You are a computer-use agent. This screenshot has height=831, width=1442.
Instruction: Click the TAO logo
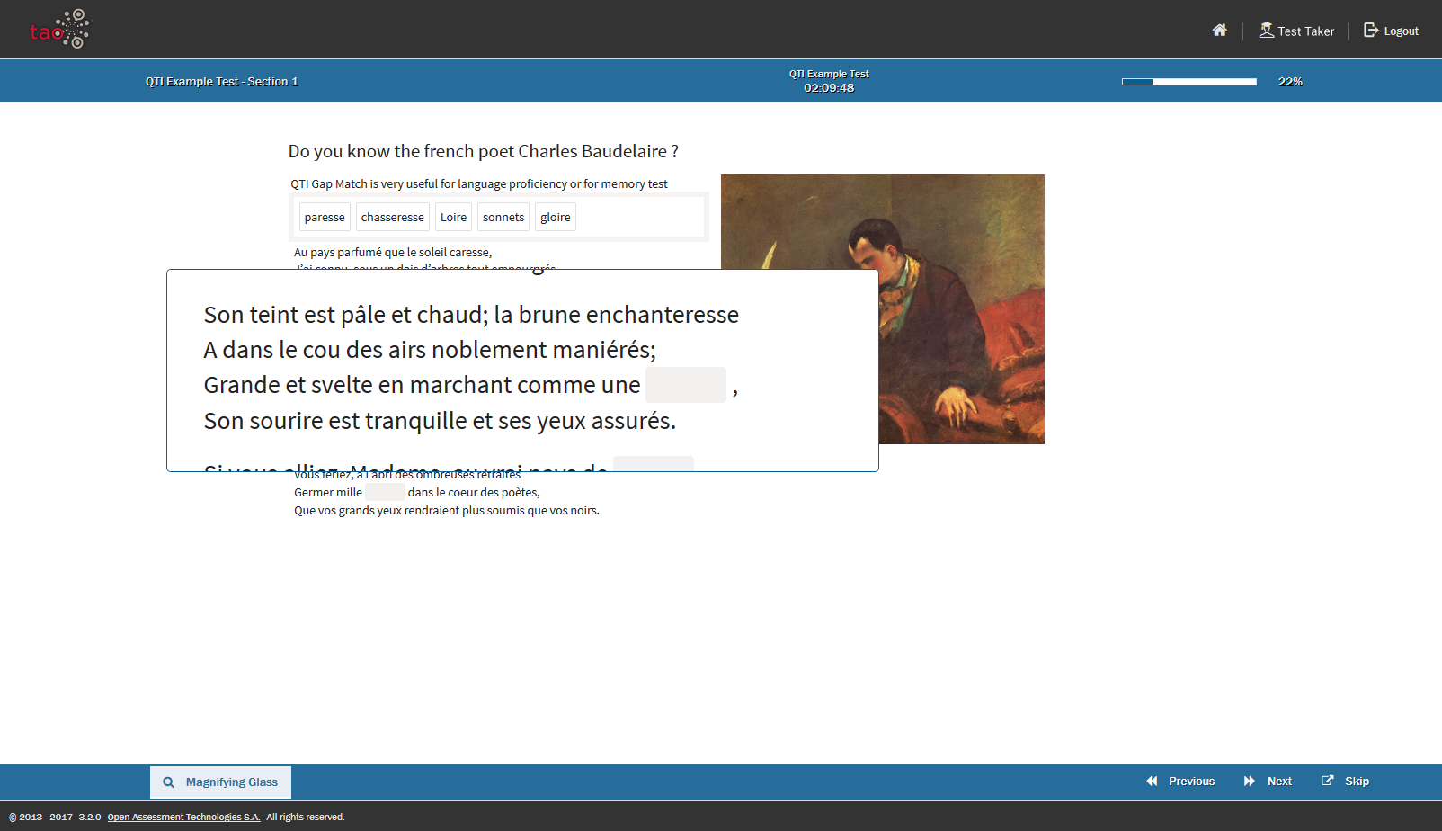click(x=60, y=30)
